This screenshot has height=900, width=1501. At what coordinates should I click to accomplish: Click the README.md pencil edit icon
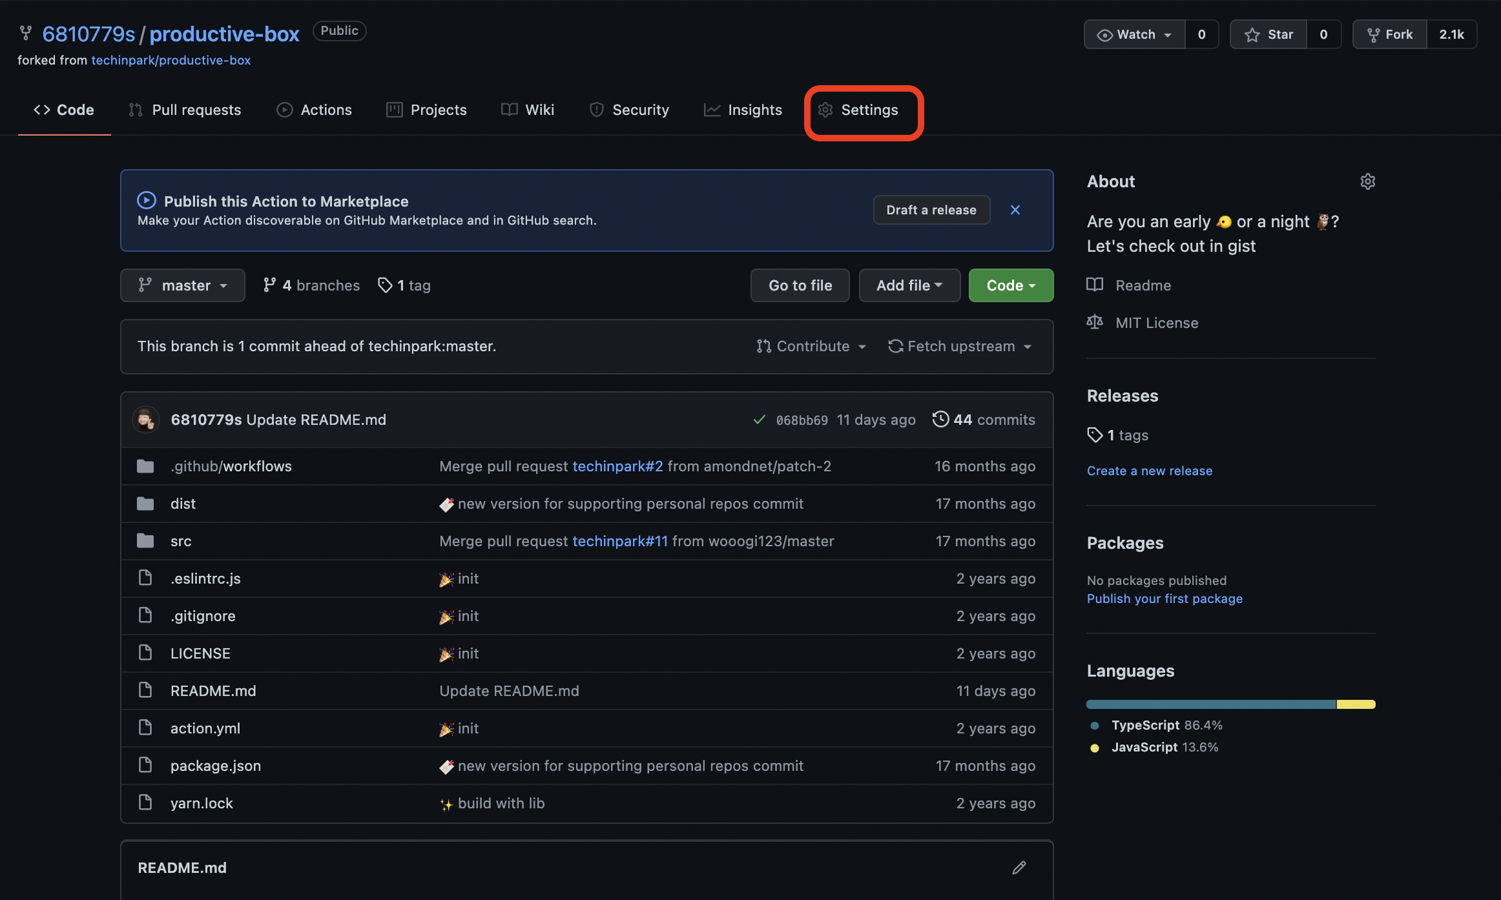click(1019, 868)
